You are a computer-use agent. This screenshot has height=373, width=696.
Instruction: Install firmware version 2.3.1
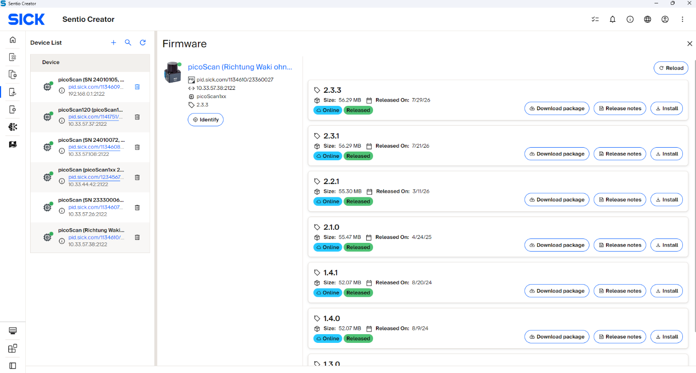pos(666,154)
